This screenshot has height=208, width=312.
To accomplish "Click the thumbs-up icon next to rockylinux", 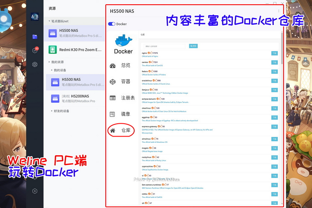I will [x=156, y=157].
